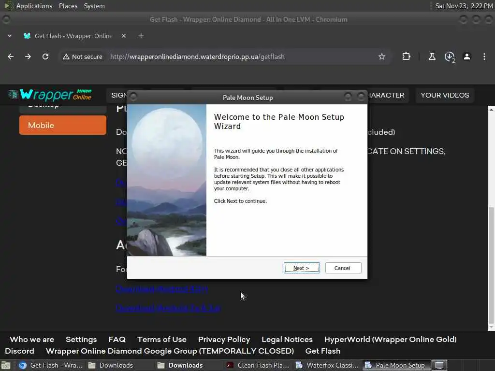Click the Pale Moon Setup title bar
The width and height of the screenshot is (495, 371).
247,98
